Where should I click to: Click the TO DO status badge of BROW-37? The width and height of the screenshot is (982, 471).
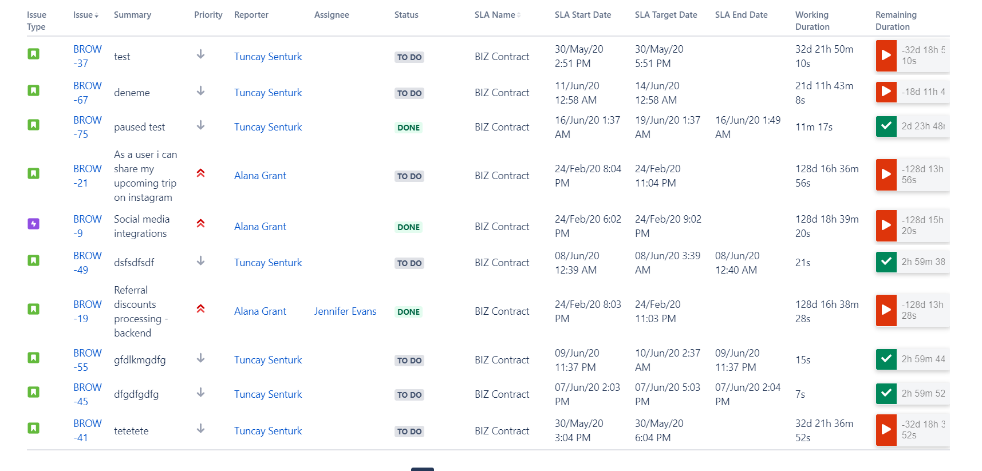tap(409, 57)
